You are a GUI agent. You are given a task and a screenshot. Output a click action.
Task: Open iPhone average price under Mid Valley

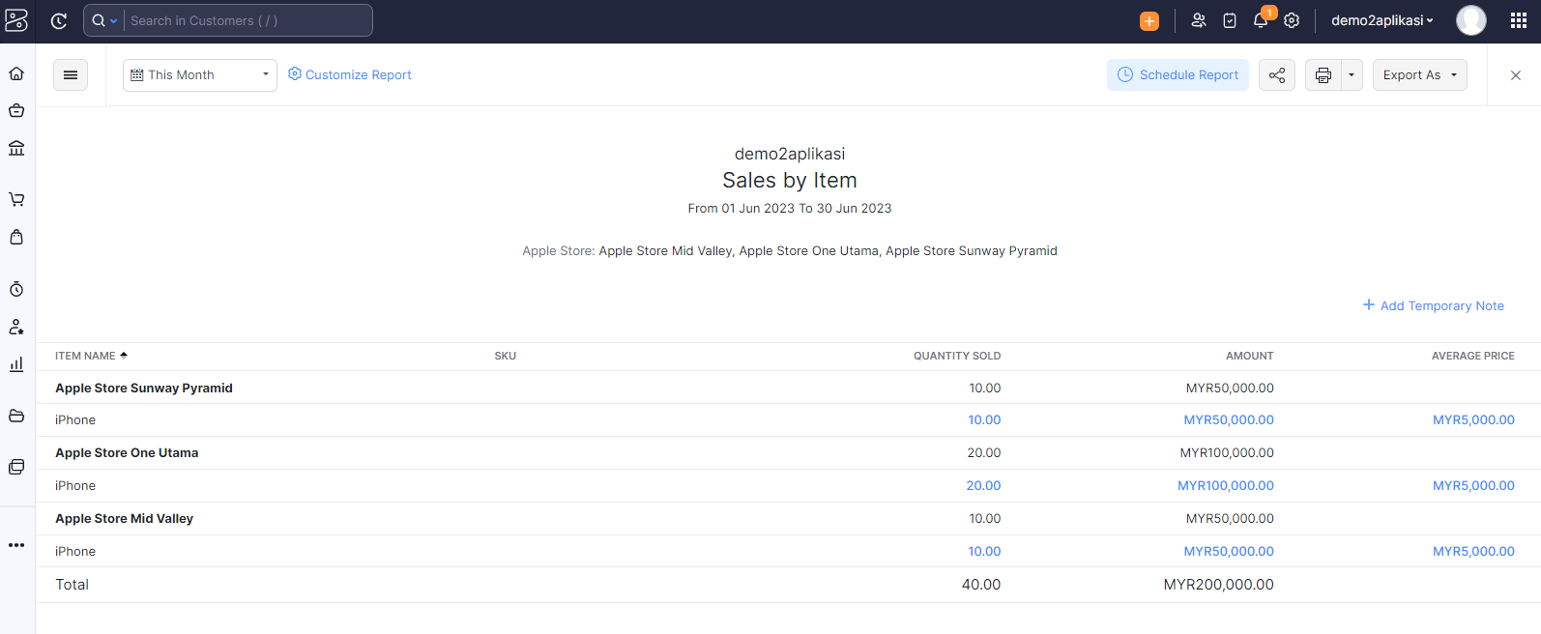[x=1473, y=551]
